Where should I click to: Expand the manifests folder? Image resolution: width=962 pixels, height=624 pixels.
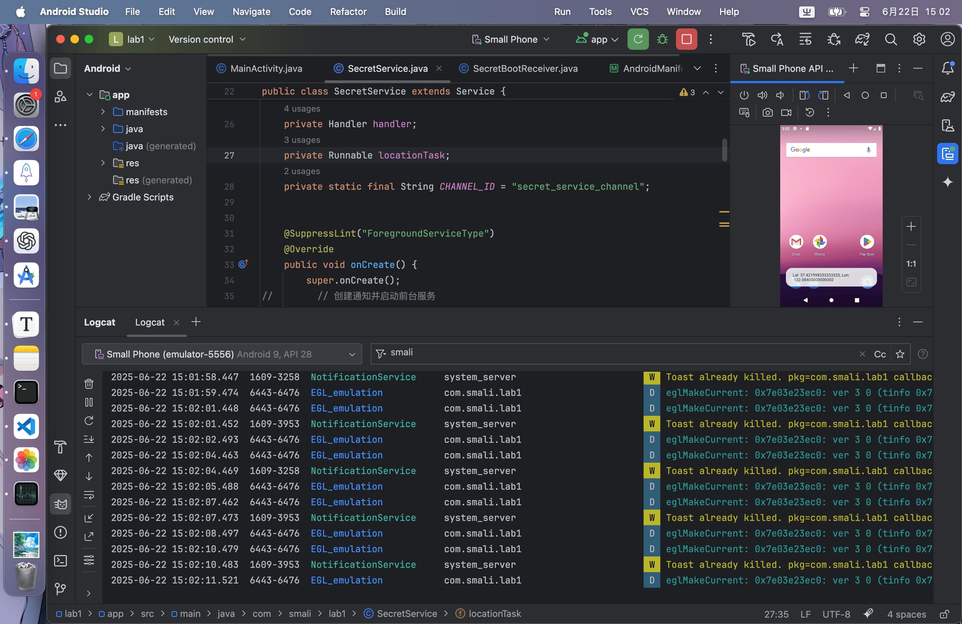pos(103,111)
